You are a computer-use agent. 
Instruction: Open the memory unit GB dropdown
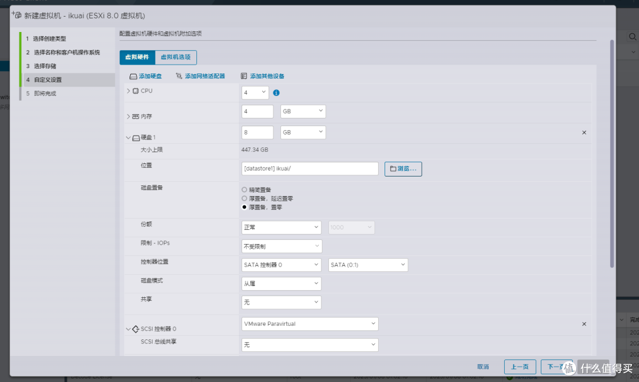pos(303,111)
